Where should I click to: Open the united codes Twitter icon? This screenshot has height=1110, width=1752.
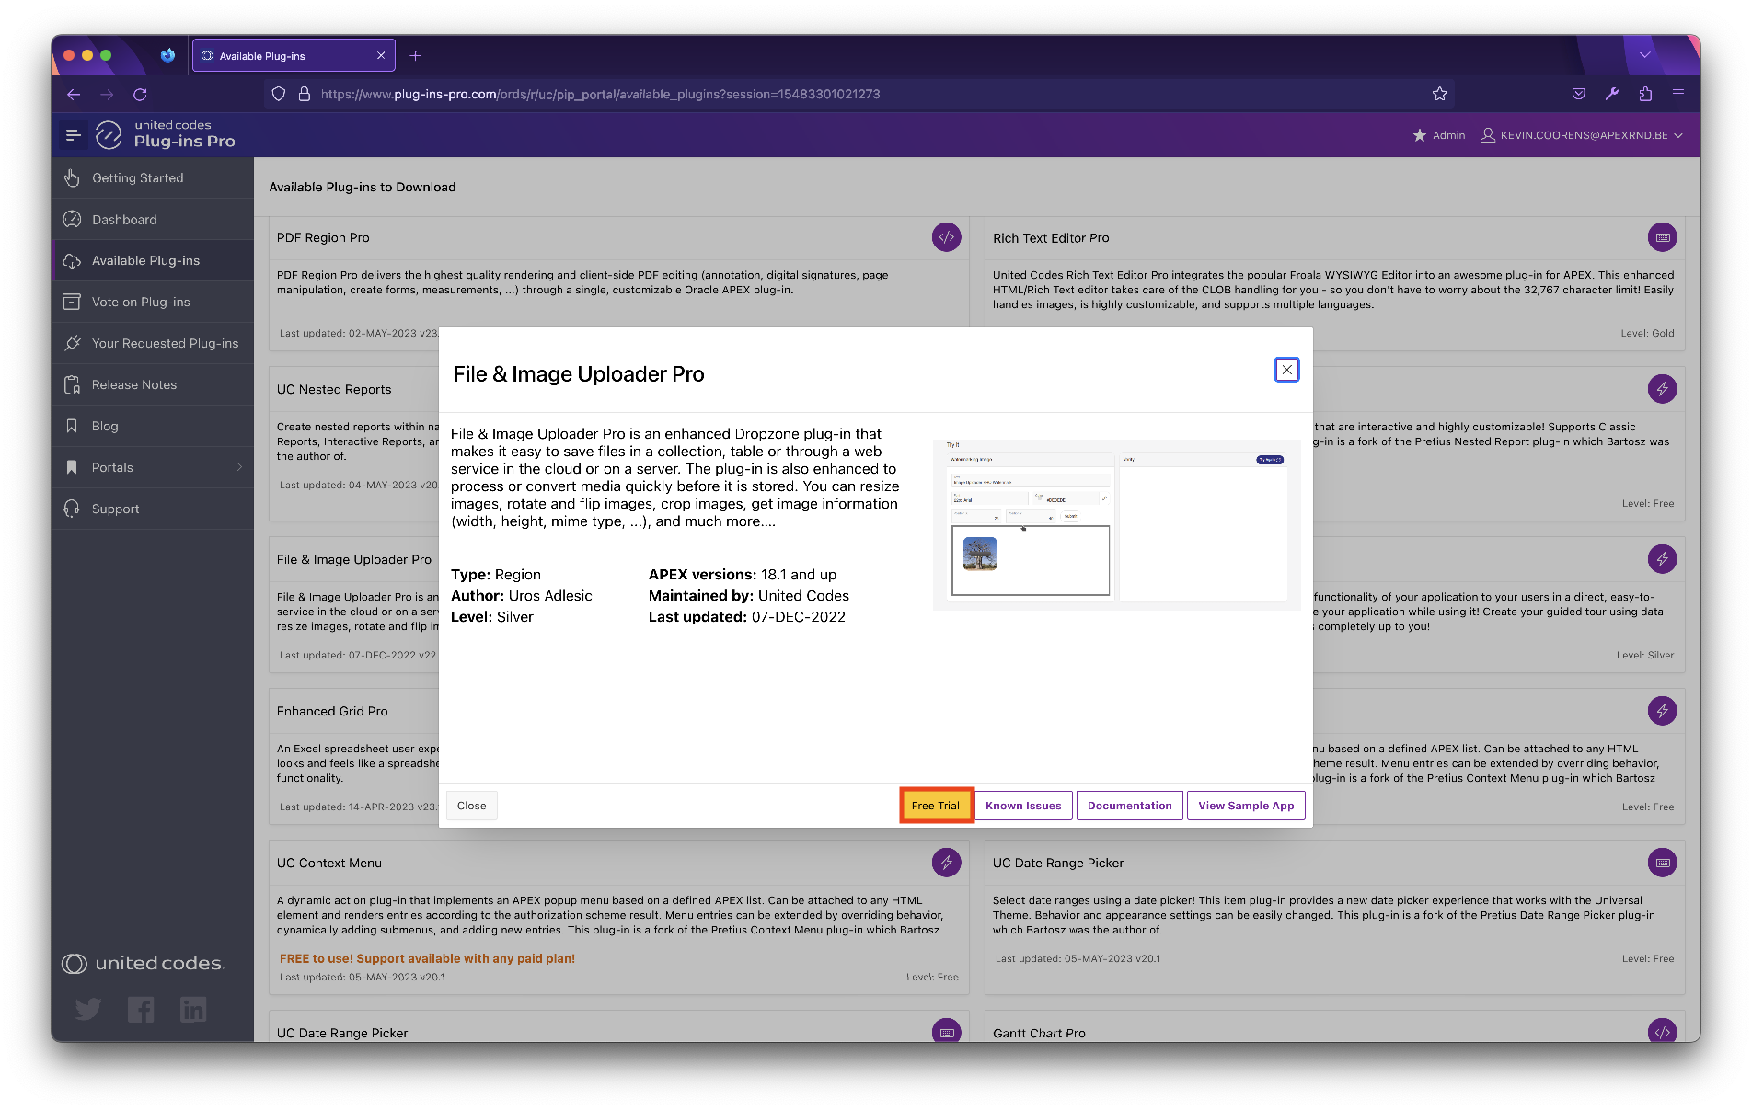(88, 1010)
